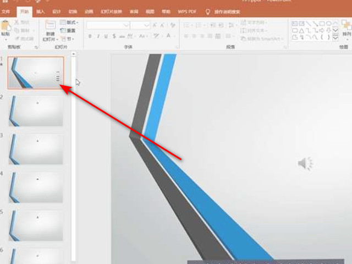This screenshot has height=264, width=352.
Task: Open the font size dropdown
Action: point(147,25)
